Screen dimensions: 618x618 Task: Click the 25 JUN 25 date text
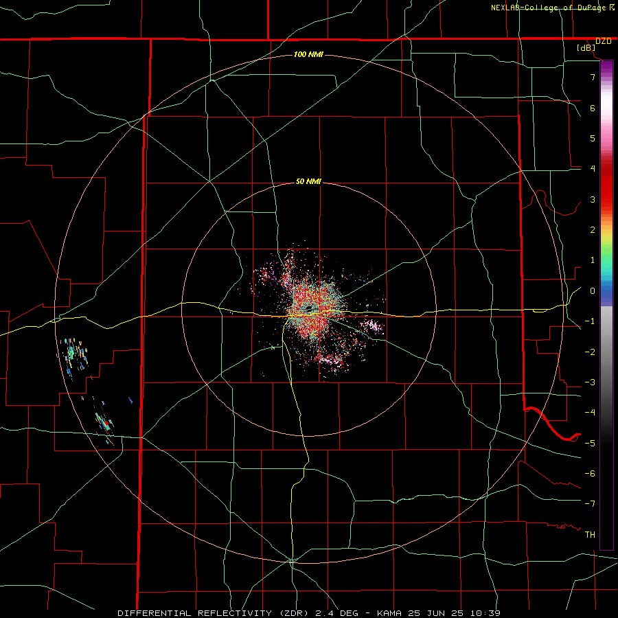(x=436, y=613)
